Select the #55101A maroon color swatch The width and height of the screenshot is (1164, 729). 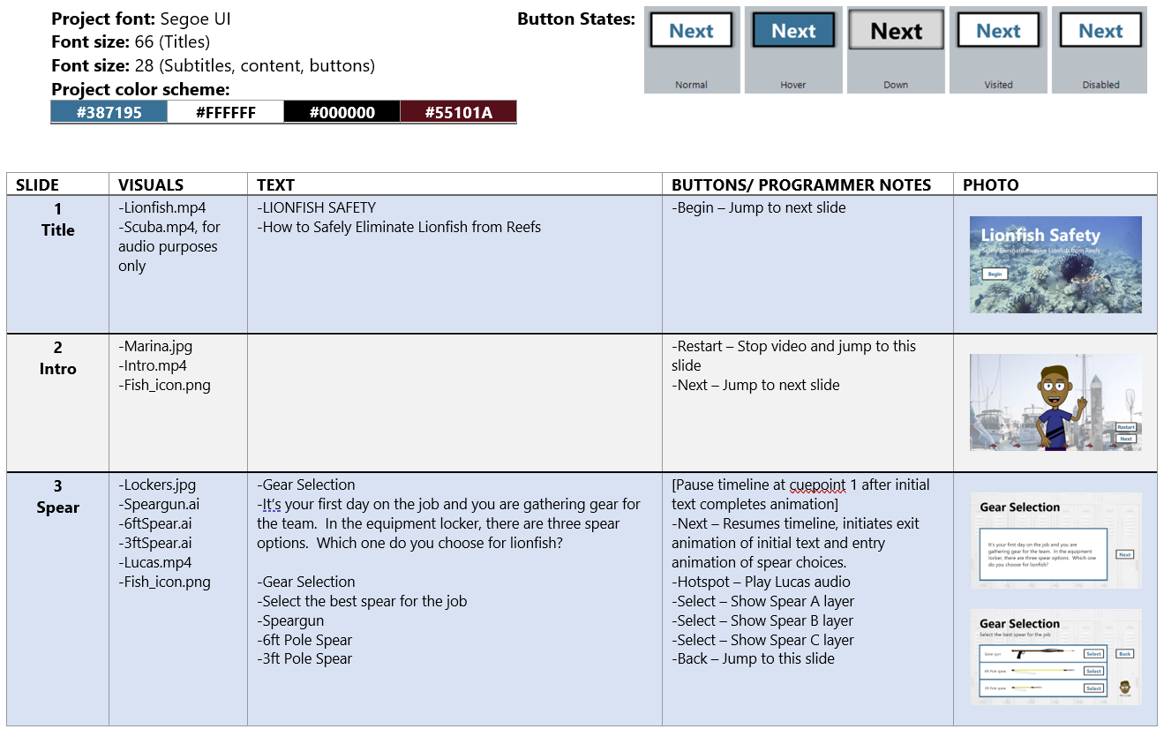458,112
